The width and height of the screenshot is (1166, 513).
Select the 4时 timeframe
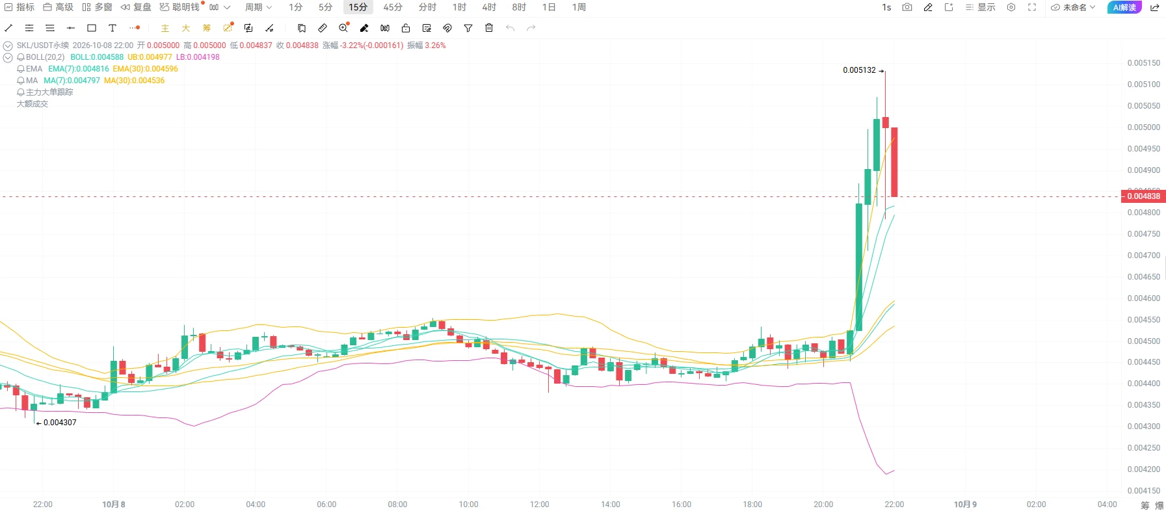tap(489, 7)
